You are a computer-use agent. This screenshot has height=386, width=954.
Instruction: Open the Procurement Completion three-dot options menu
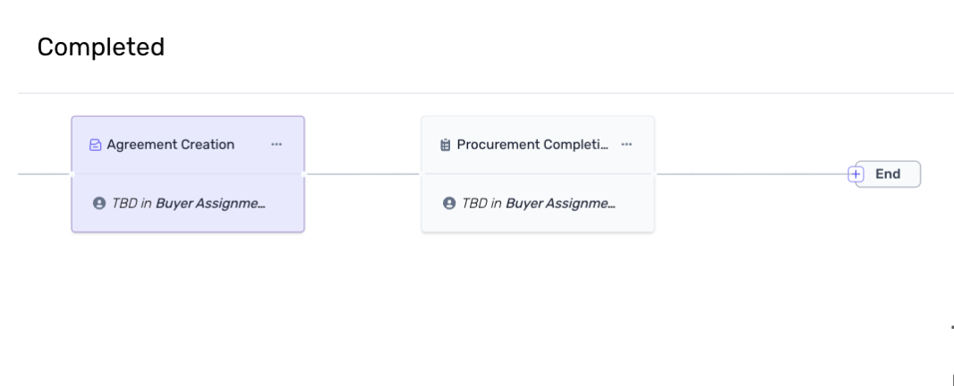coord(626,145)
